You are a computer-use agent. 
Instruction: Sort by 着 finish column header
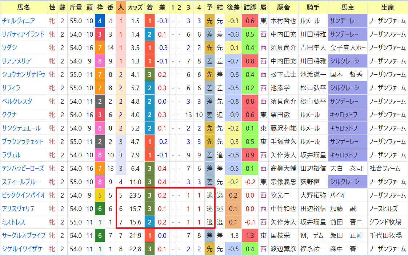click(x=149, y=7)
